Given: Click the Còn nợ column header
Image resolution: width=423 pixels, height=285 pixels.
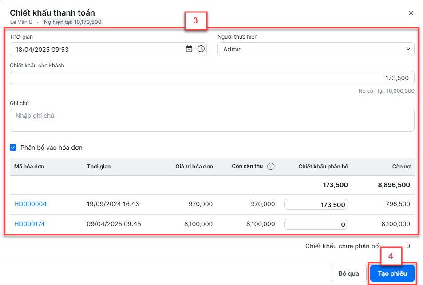Looking at the screenshot, I should point(401,167).
